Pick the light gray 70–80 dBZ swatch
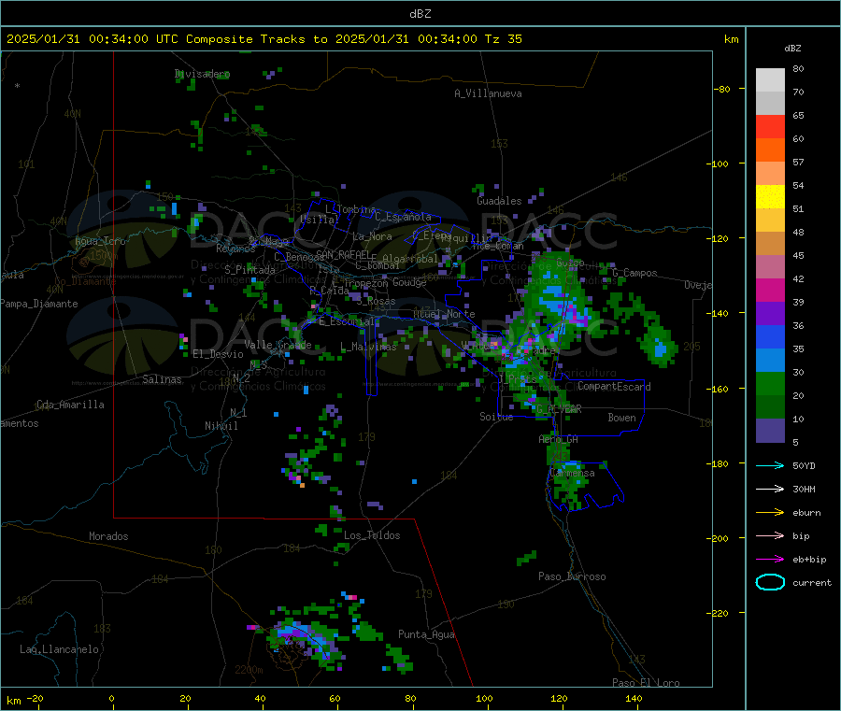Screen dimensions: 841x711 tap(770, 80)
